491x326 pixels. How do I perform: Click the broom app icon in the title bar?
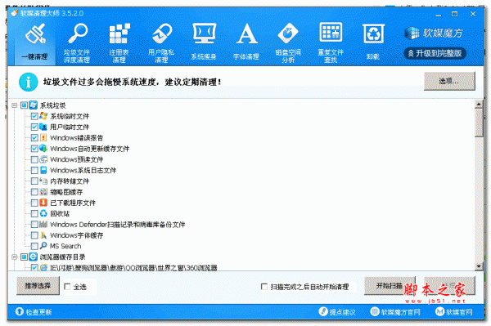pyautogui.click(x=15, y=13)
